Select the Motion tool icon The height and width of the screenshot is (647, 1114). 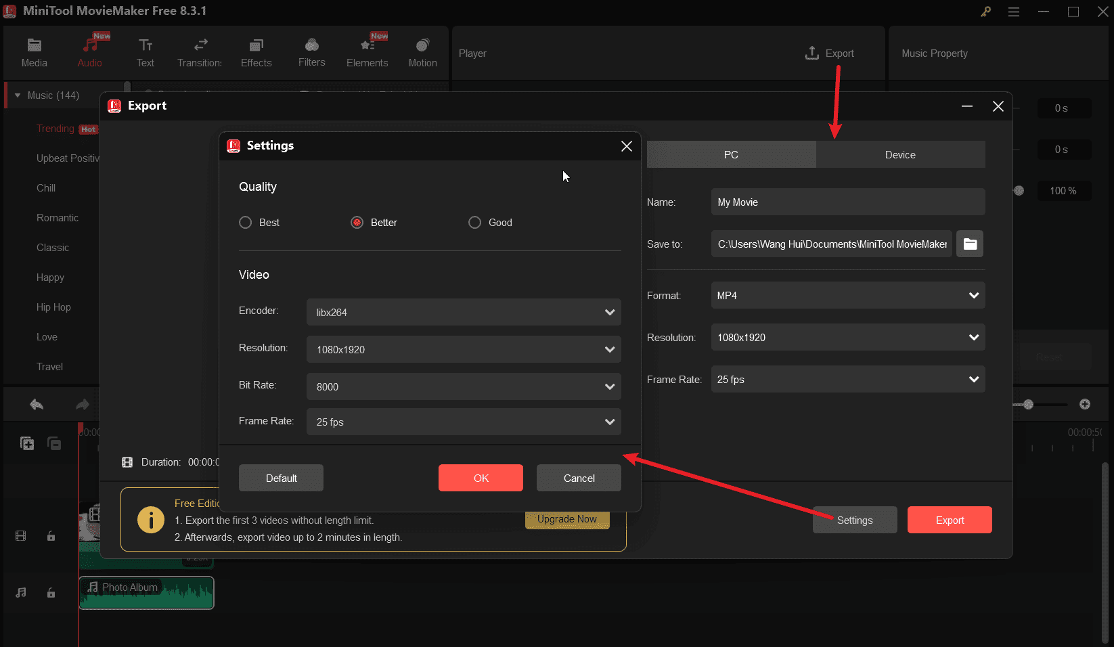(x=422, y=51)
